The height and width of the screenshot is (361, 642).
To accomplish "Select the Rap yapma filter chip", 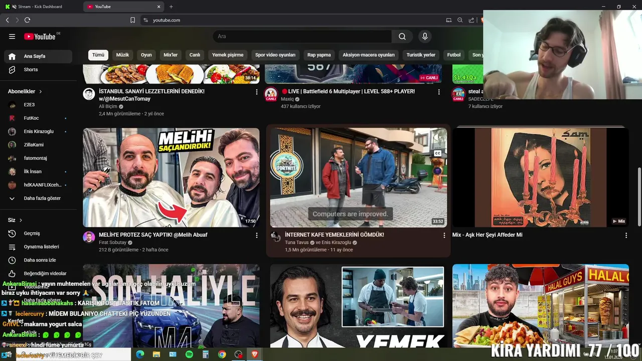I will coord(319,55).
